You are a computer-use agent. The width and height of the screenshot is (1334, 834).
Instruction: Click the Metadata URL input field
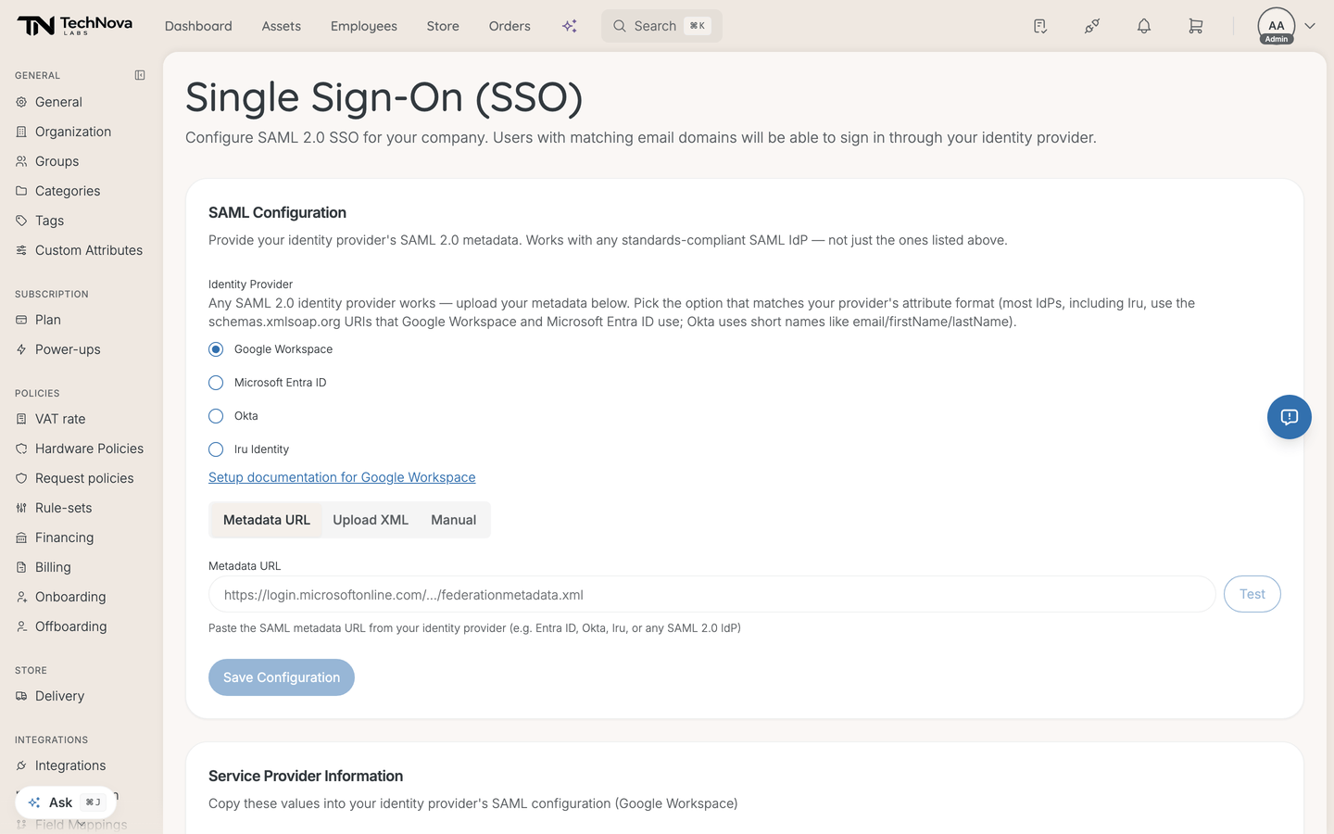(711, 594)
